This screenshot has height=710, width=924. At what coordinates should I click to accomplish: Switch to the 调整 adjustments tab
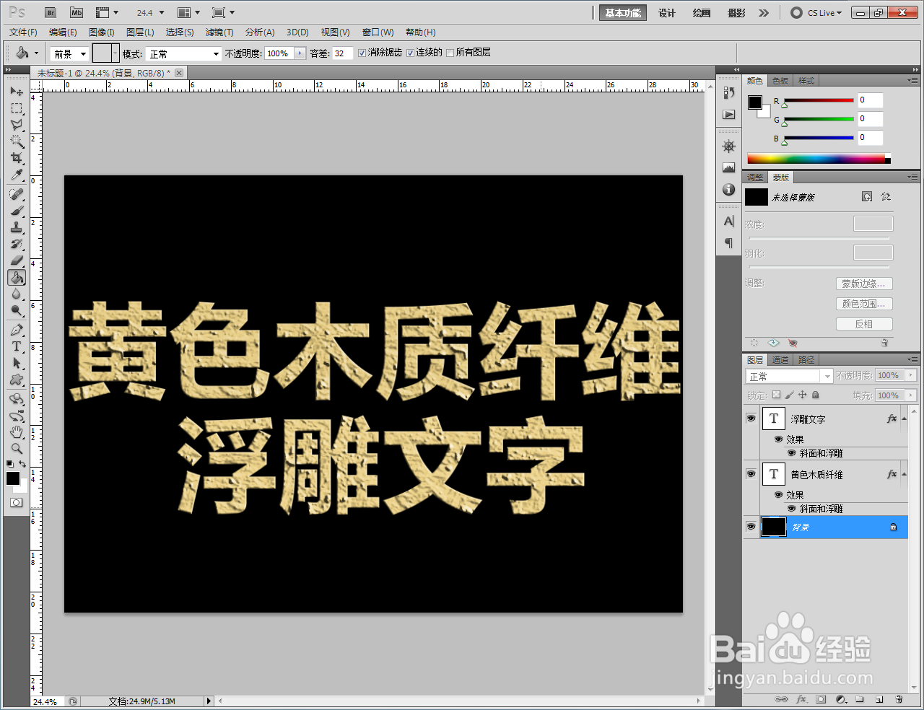tap(755, 177)
